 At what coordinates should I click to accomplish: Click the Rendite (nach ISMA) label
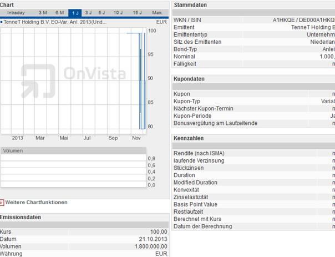point(199,153)
